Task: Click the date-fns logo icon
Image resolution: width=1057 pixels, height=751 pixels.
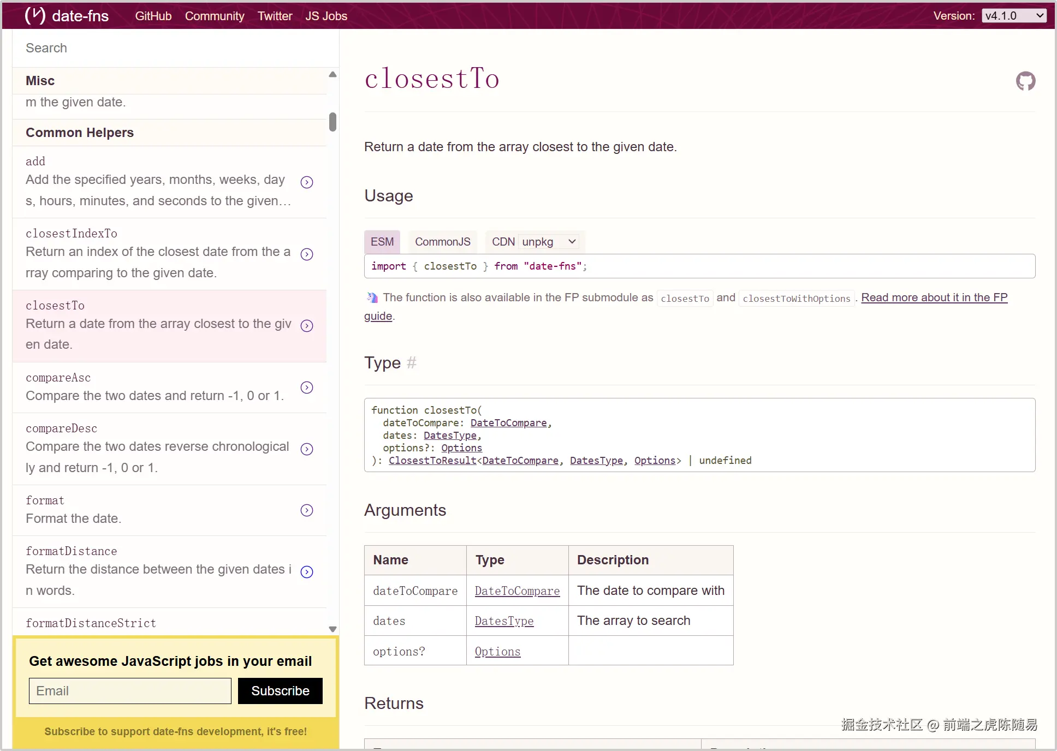Action: pyautogui.click(x=35, y=15)
